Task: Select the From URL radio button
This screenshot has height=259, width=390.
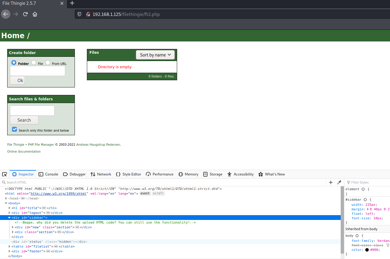Action: coord(48,62)
